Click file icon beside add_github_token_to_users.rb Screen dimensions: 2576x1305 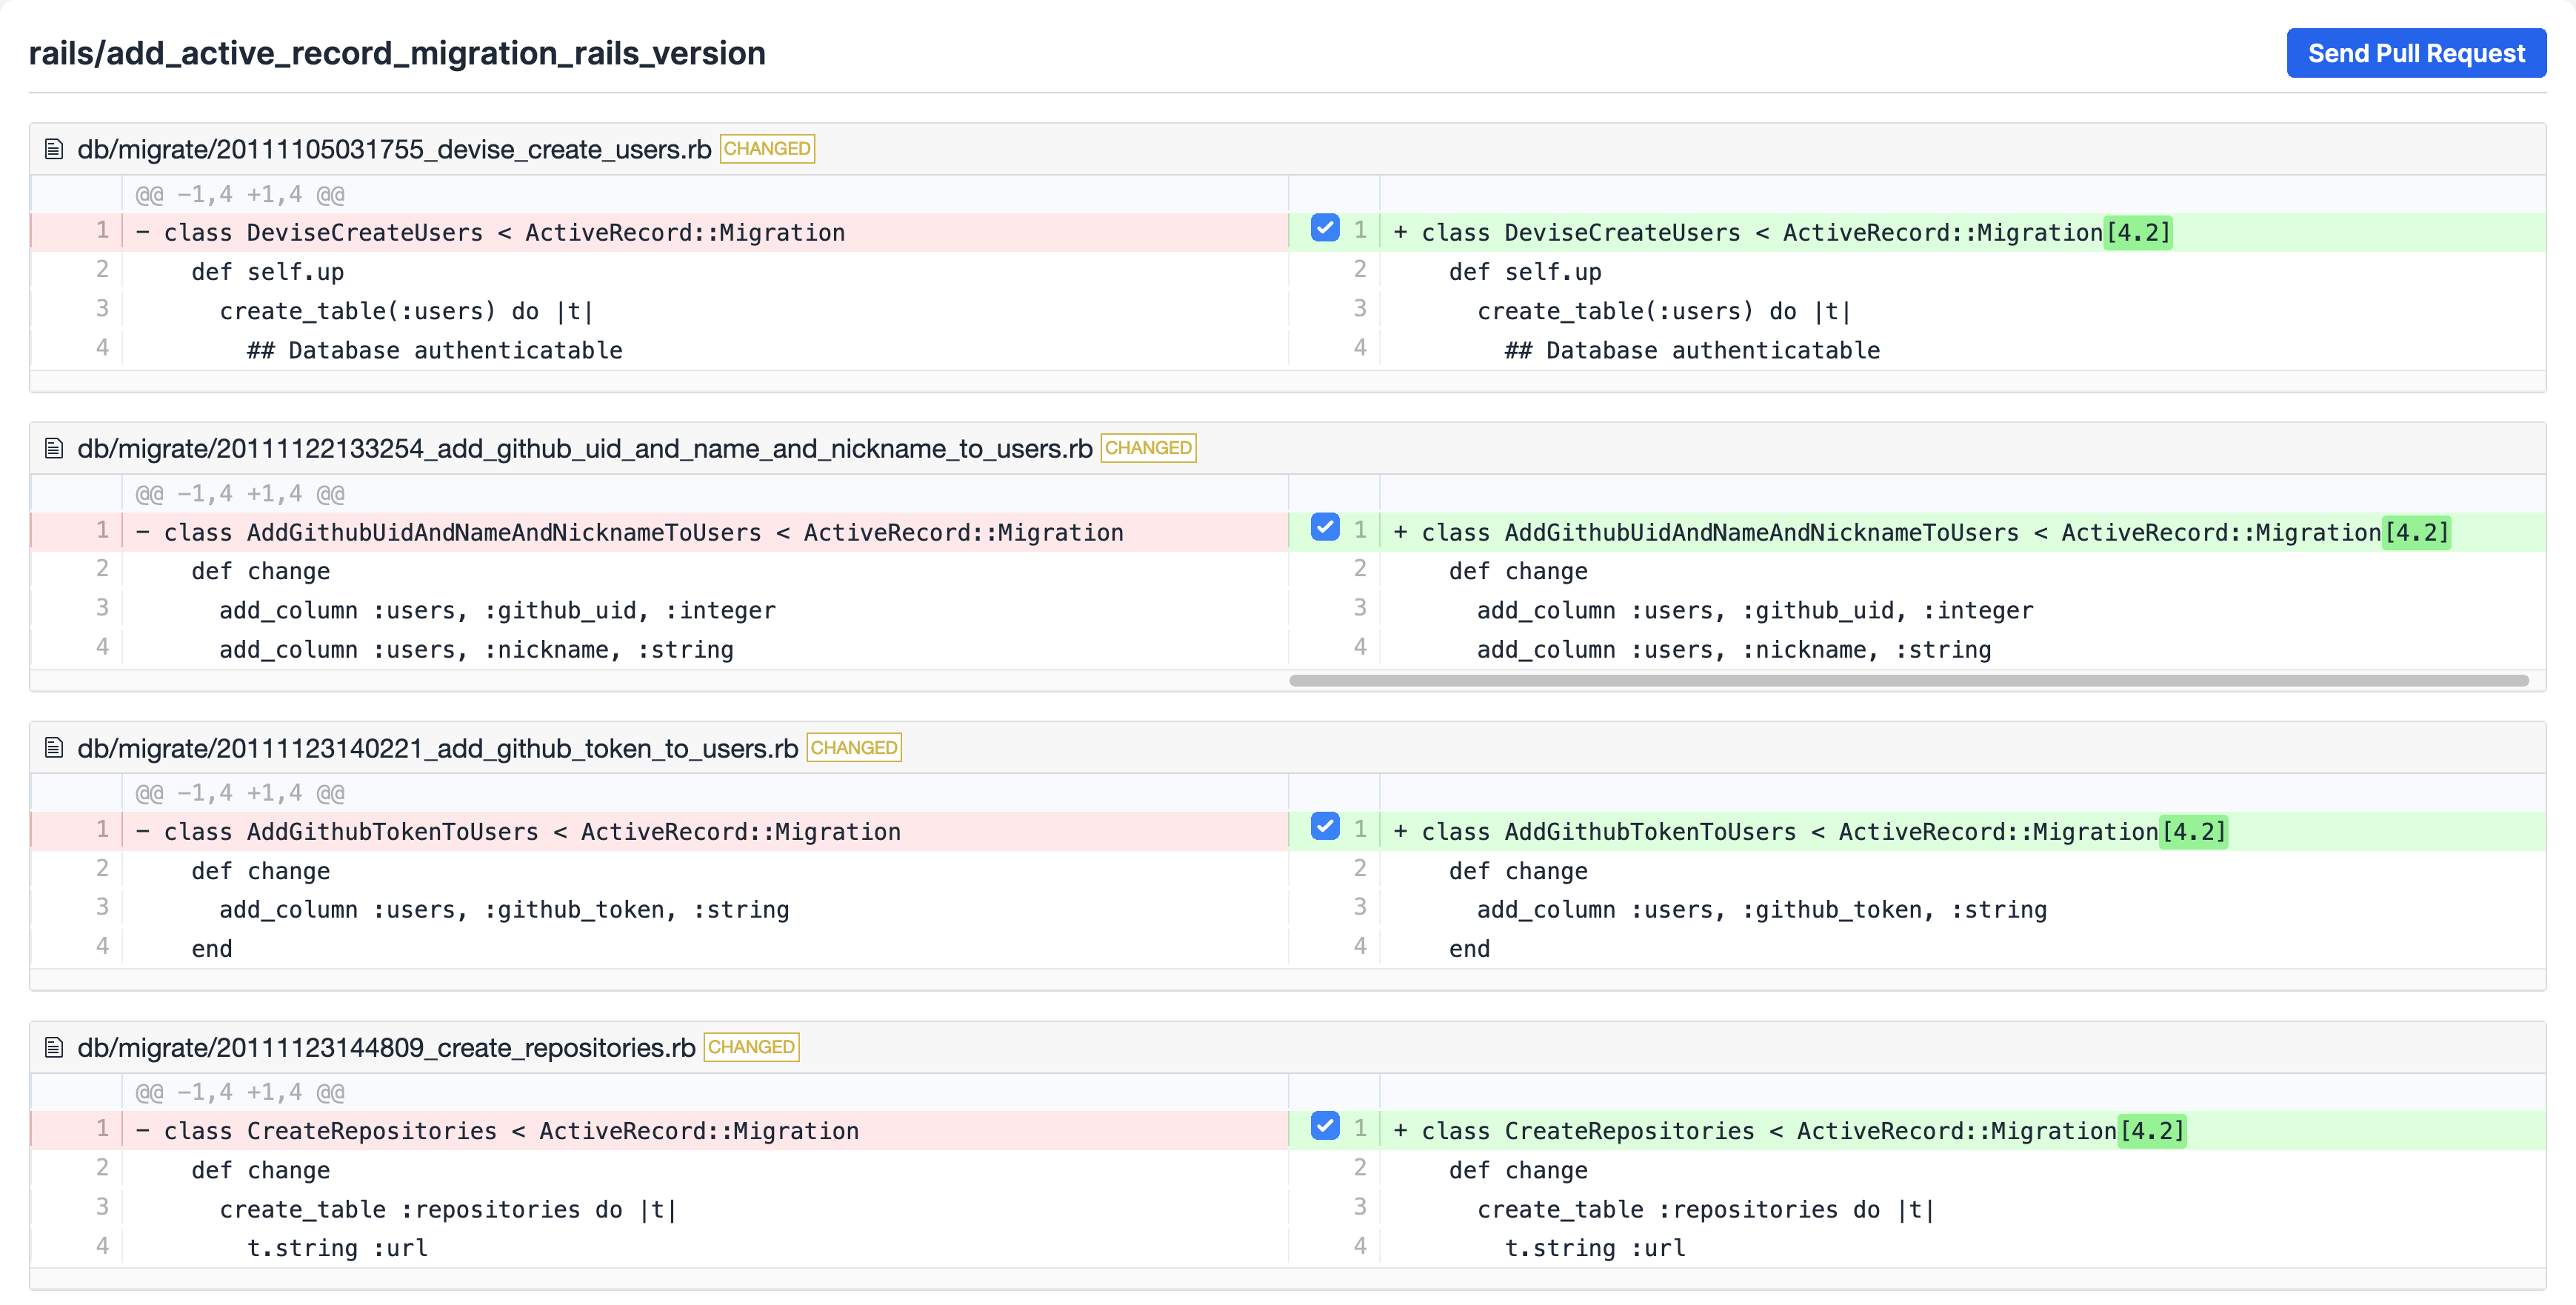(x=54, y=748)
